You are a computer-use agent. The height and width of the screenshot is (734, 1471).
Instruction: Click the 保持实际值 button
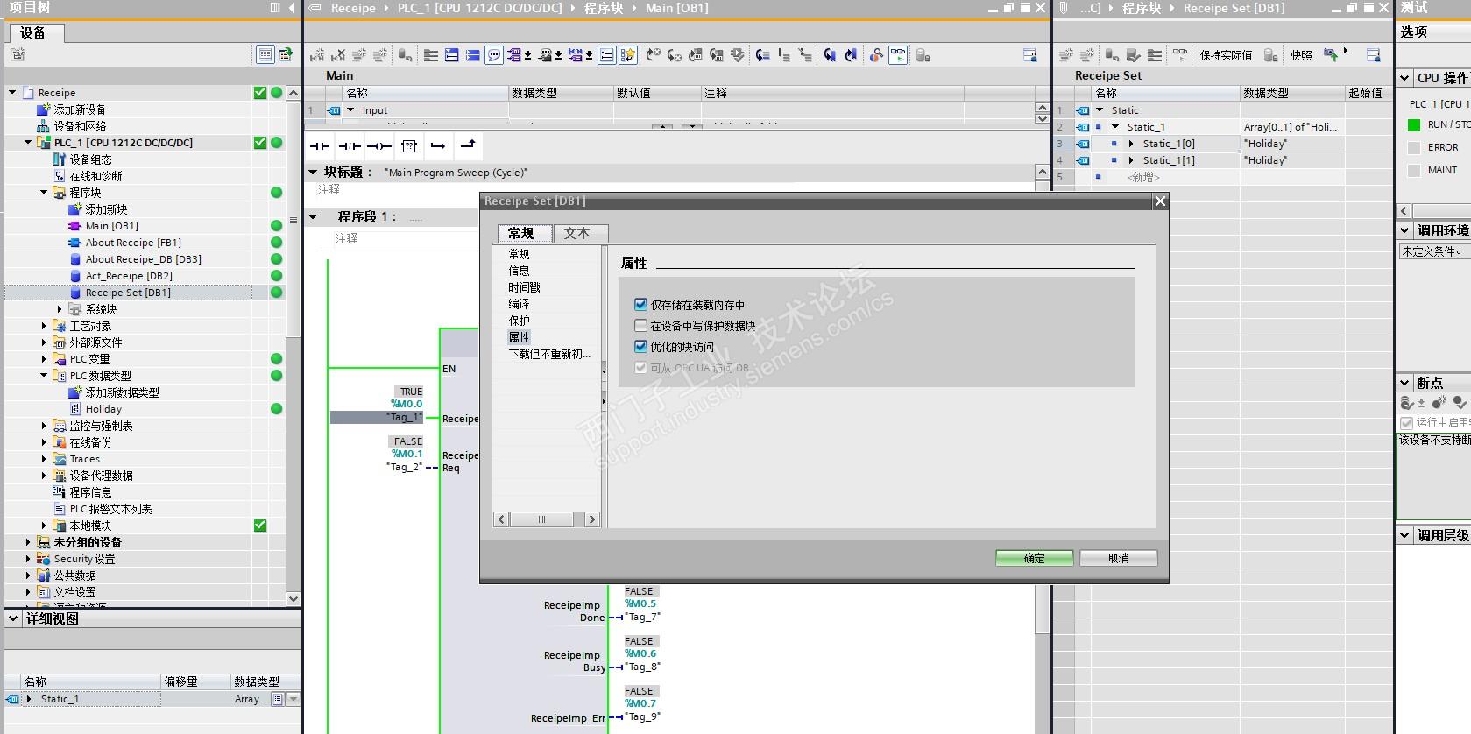pyautogui.click(x=1227, y=55)
